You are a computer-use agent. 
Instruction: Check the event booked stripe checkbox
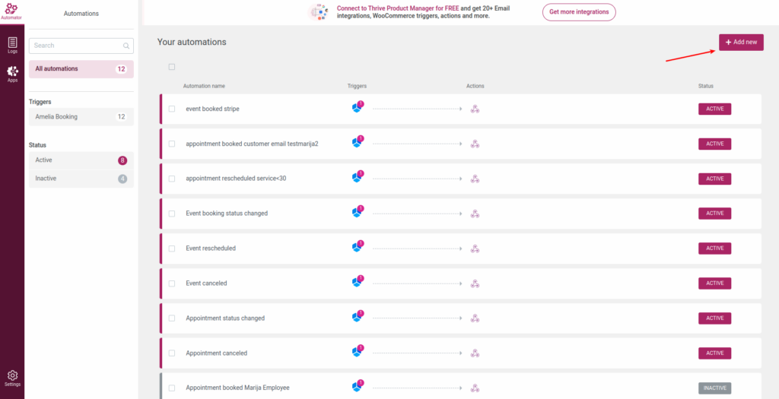(x=172, y=109)
